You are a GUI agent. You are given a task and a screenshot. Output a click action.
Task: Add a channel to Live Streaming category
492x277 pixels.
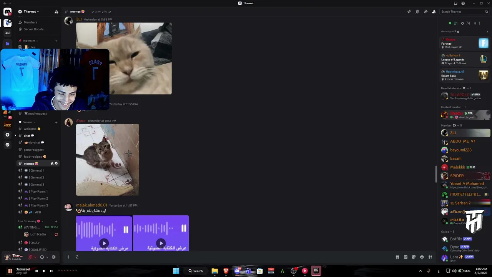point(56,221)
